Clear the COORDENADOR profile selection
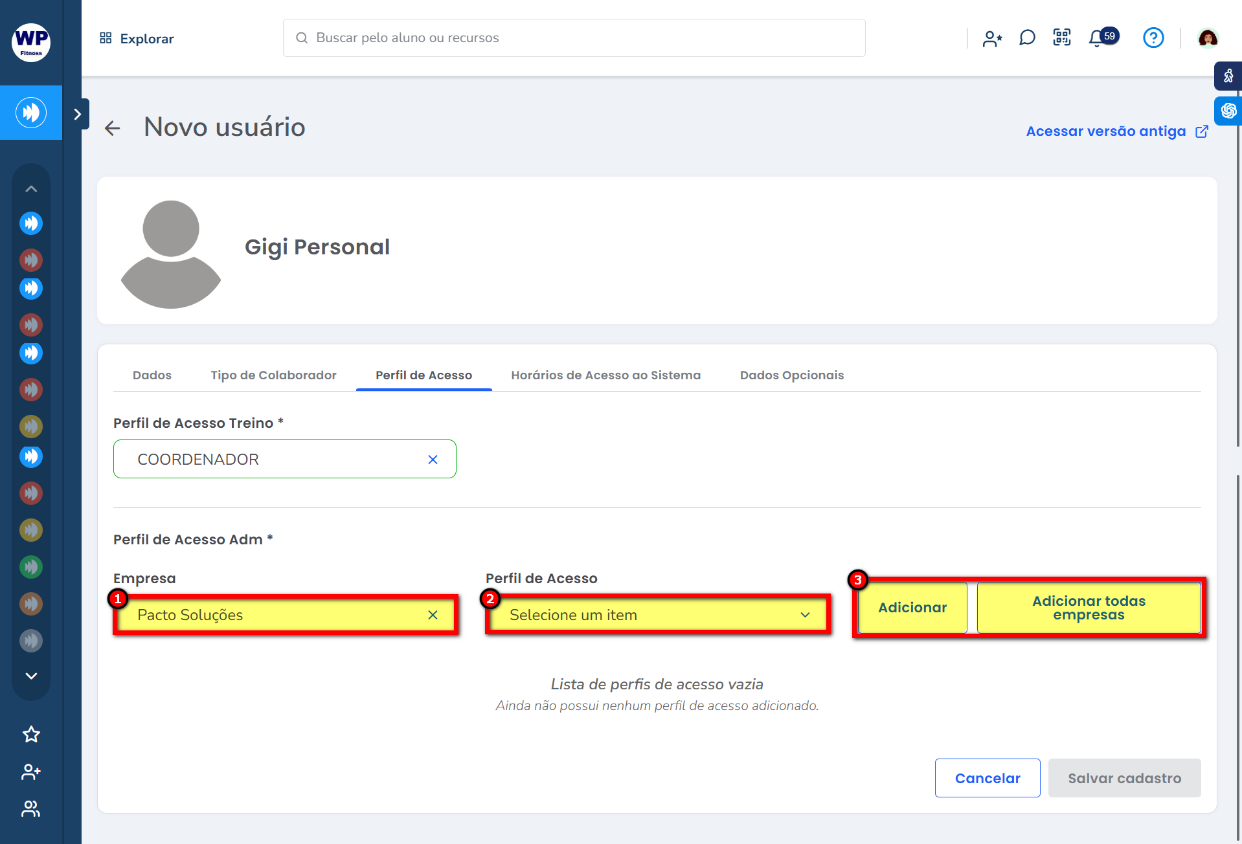This screenshot has height=844, width=1242. (433, 460)
